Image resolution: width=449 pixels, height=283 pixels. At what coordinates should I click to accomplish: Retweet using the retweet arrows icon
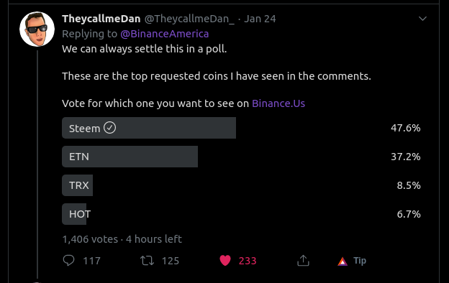click(x=147, y=261)
